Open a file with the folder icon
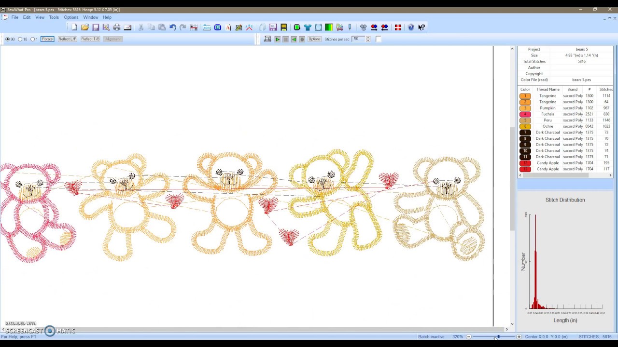618x347 pixels. pyautogui.click(x=85, y=27)
